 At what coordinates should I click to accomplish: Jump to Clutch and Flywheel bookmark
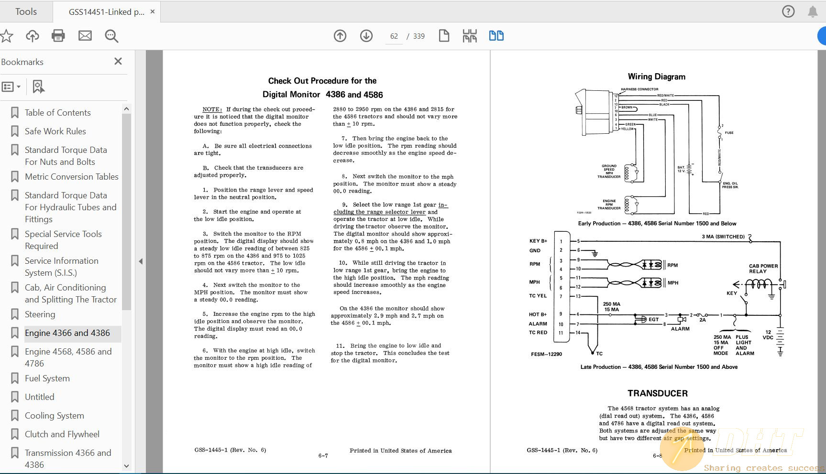click(x=62, y=434)
